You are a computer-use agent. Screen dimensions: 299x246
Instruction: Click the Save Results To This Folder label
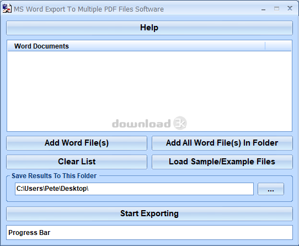point(54,176)
